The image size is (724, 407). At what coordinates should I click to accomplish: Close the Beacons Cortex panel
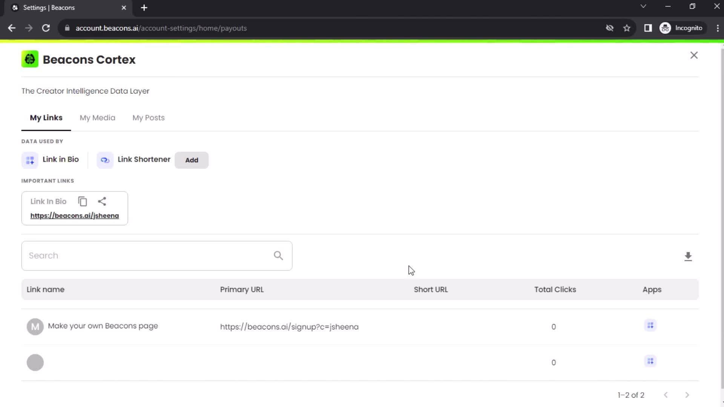coord(694,55)
